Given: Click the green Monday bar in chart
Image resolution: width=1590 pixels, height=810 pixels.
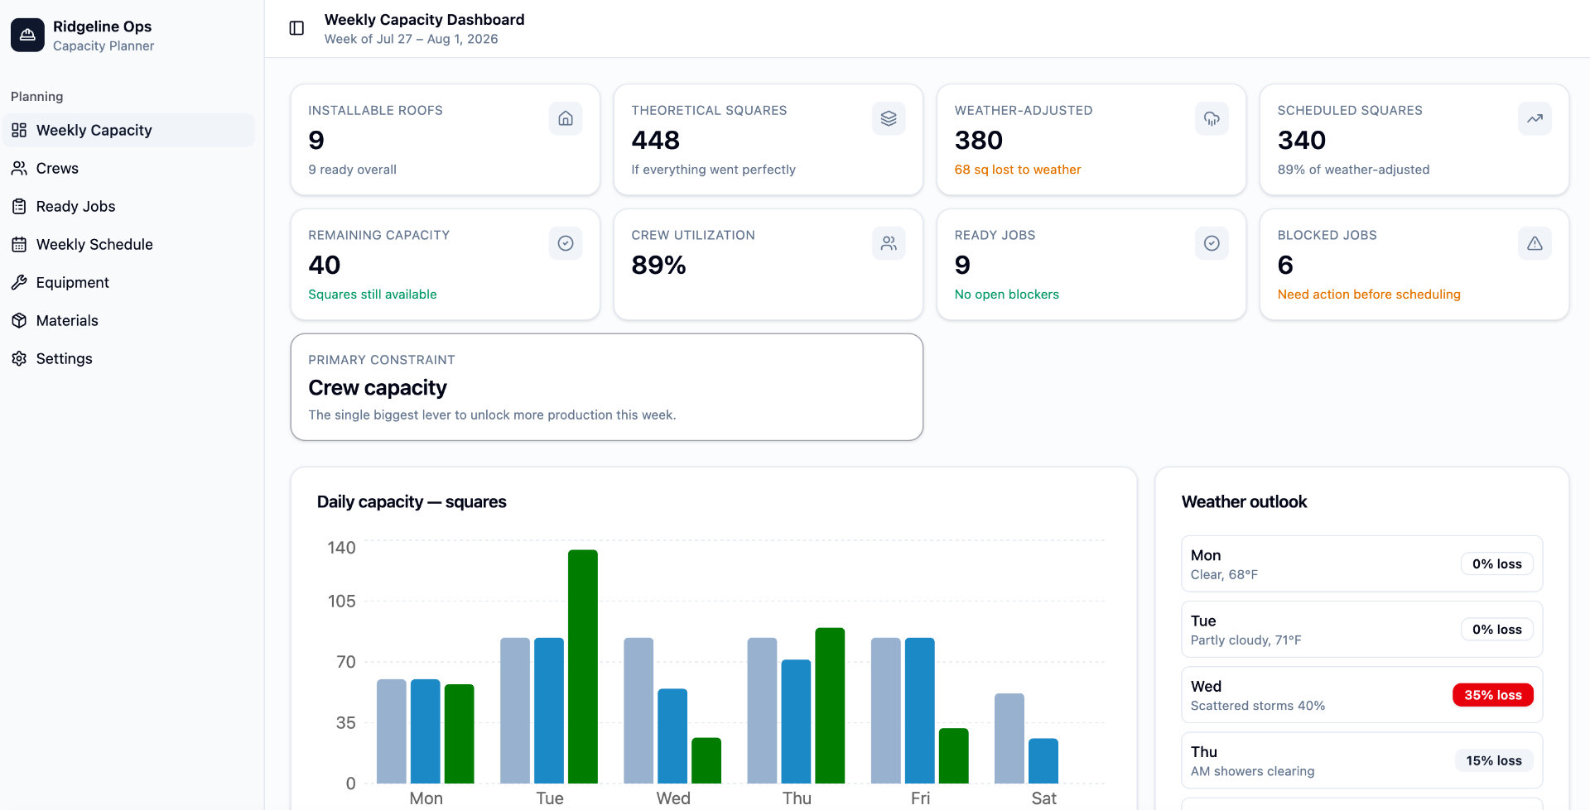Looking at the screenshot, I should coord(460,734).
